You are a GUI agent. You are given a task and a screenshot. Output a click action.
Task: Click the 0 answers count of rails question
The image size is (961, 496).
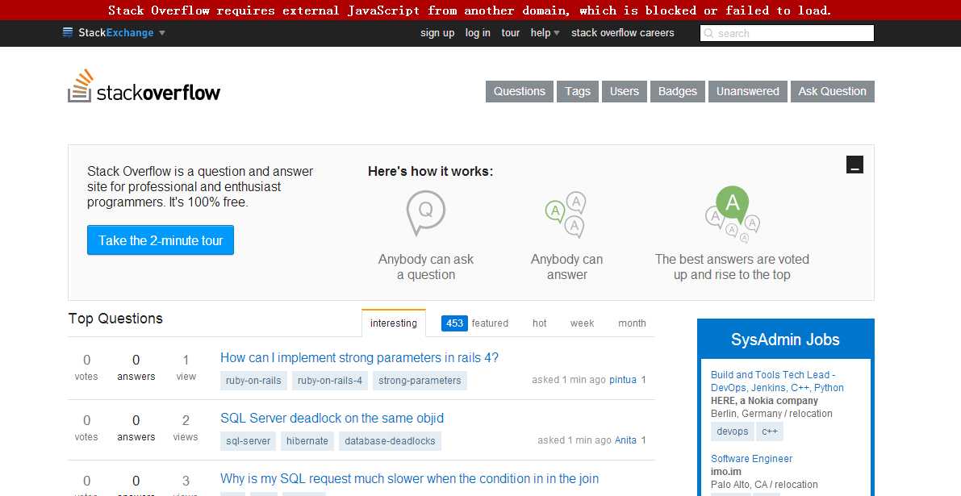pyautogui.click(x=136, y=368)
